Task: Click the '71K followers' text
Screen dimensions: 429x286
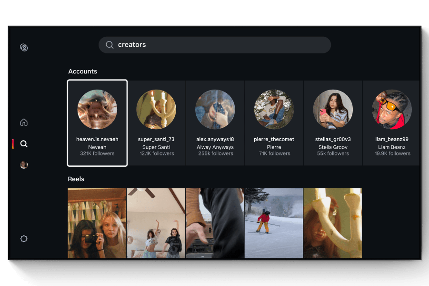Action: tap(274, 153)
